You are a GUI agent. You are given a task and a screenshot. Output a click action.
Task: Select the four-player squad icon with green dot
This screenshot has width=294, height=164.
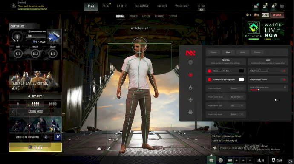point(35,104)
